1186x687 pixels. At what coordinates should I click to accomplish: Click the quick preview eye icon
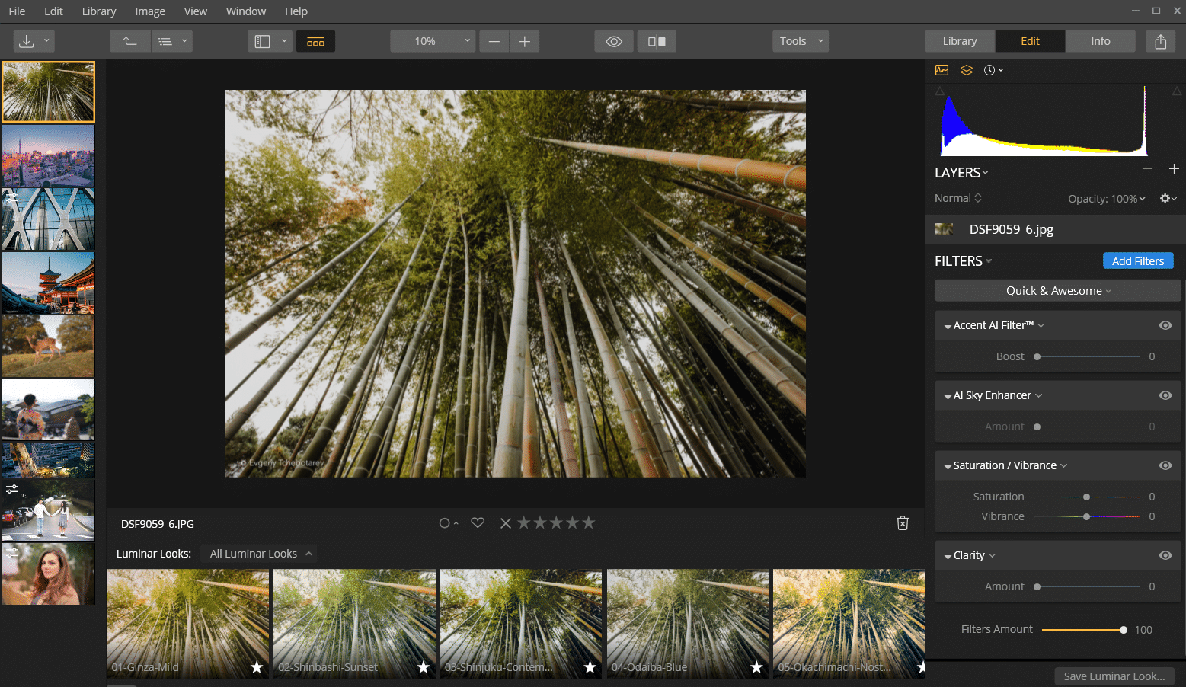(x=614, y=41)
